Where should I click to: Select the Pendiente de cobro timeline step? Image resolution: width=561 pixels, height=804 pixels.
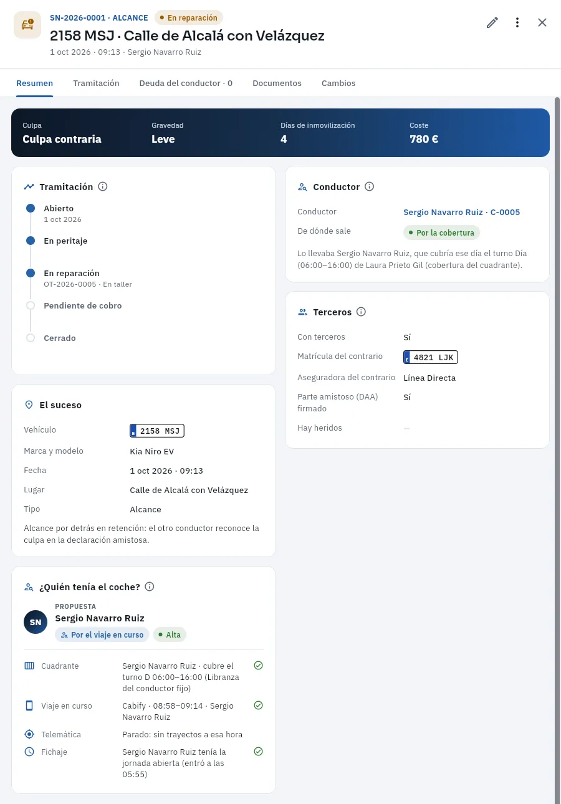(x=82, y=305)
